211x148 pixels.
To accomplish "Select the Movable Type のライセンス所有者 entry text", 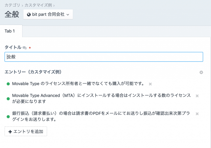I will 78,84.
